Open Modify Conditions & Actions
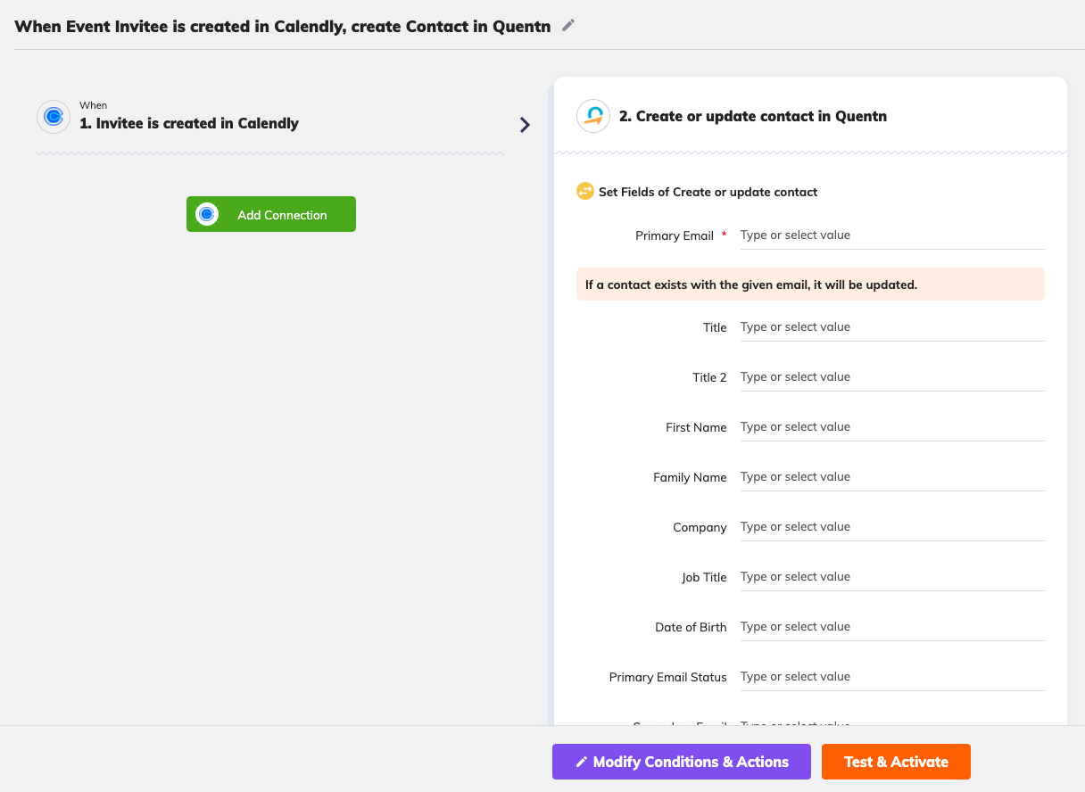 (682, 762)
